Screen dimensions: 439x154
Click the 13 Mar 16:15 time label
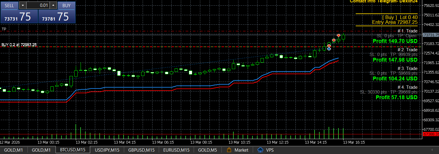click(x=354, y=142)
